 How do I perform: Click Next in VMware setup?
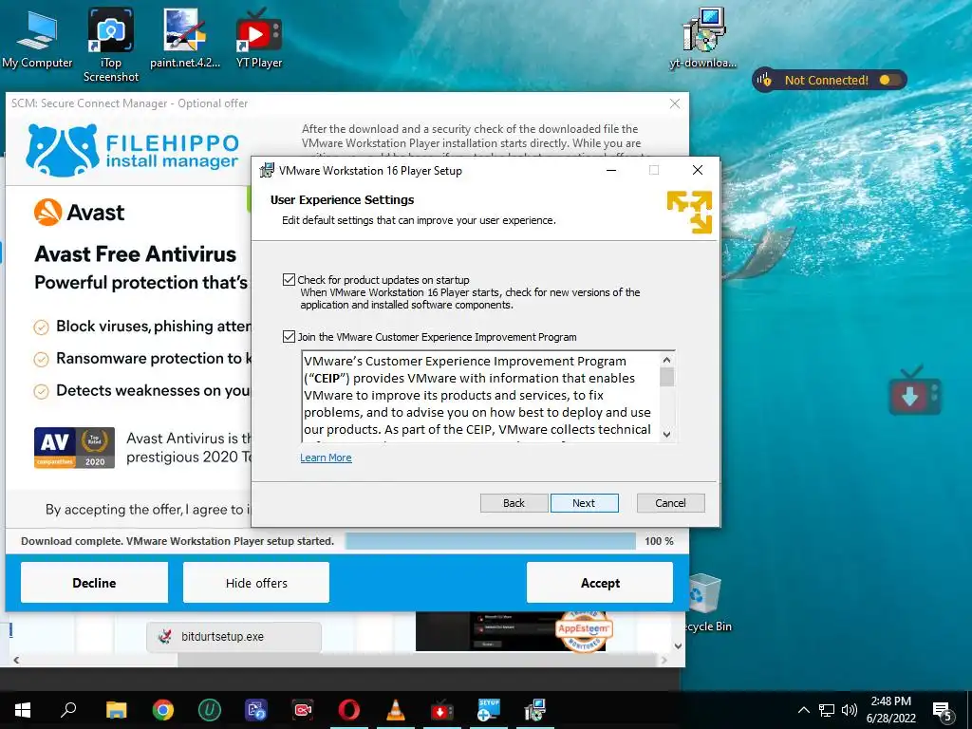point(584,503)
